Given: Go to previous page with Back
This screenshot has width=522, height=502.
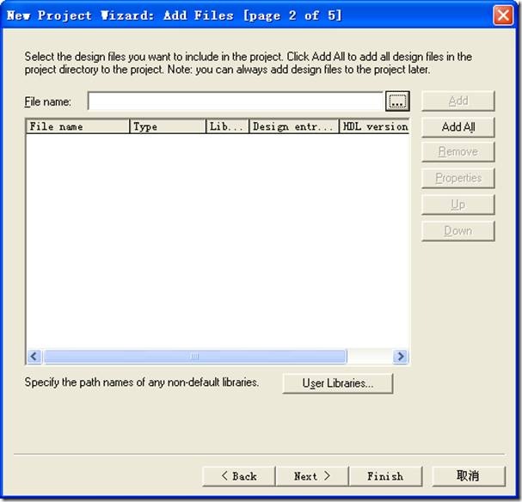Looking at the screenshot, I should (238, 476).
